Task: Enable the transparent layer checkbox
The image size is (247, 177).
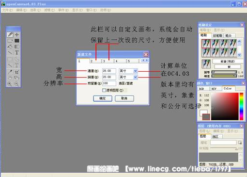Action: [104, 90]
